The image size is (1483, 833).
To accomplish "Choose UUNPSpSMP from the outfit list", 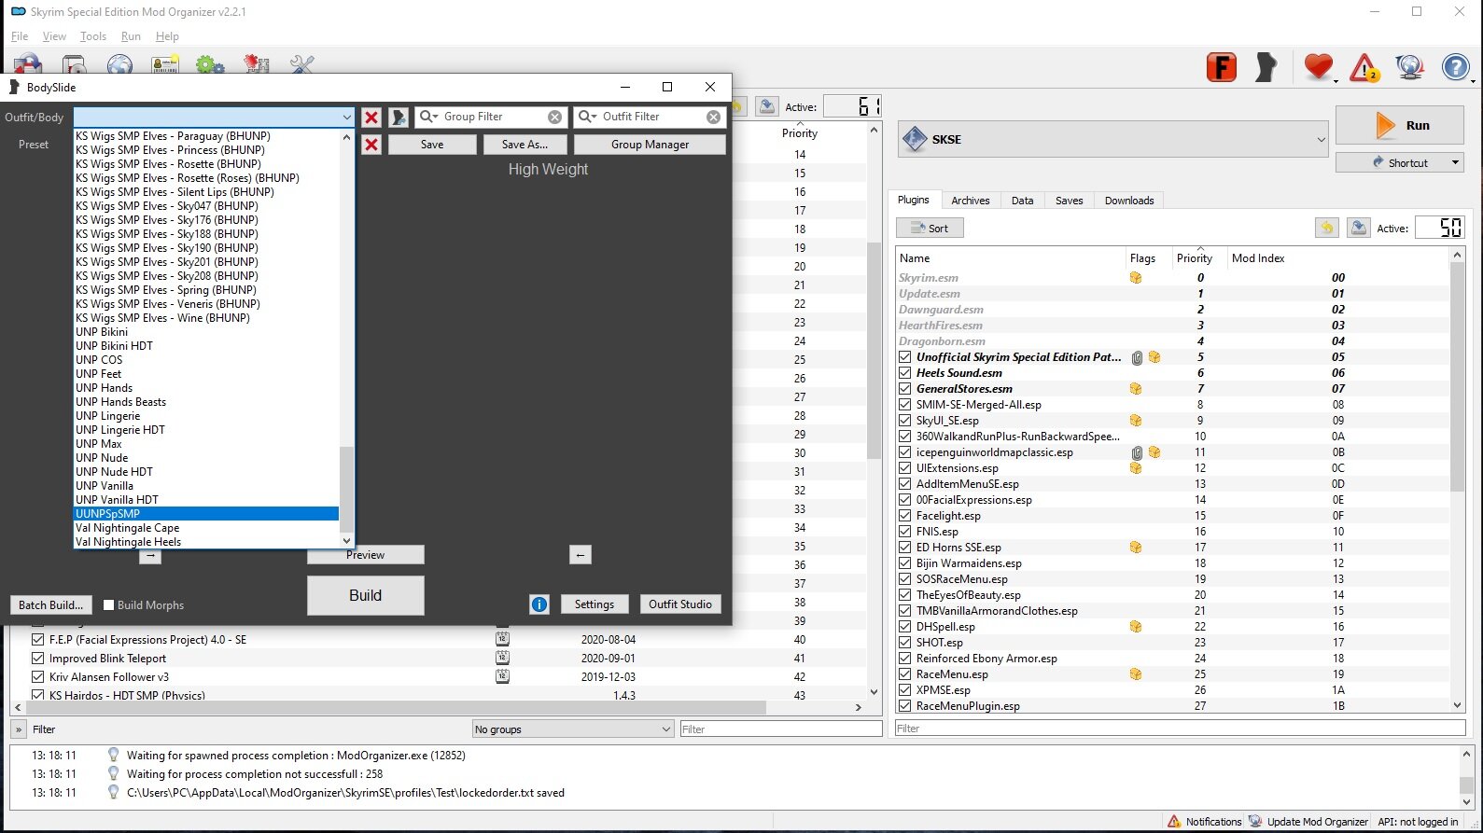I will coord(206,514).
